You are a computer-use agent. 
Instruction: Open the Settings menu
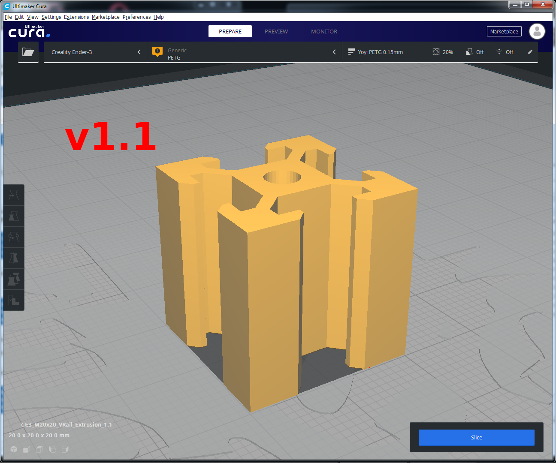51,17
